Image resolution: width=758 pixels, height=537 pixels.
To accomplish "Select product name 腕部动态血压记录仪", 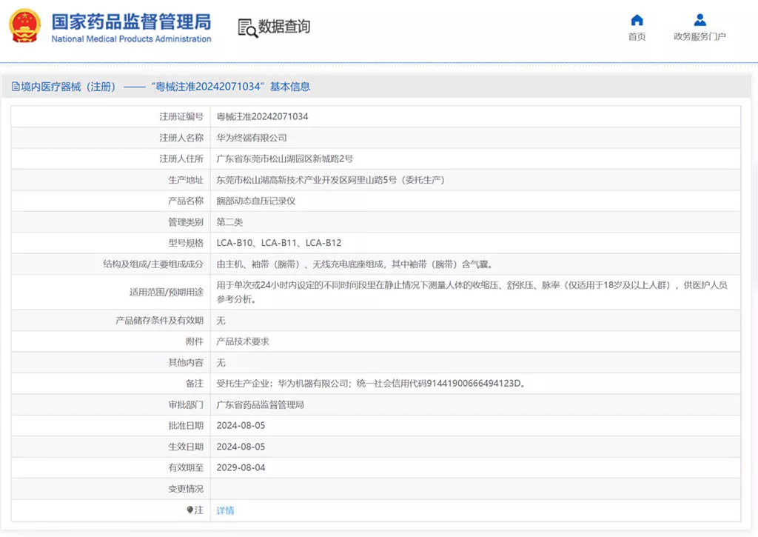I will pos(255,201).
